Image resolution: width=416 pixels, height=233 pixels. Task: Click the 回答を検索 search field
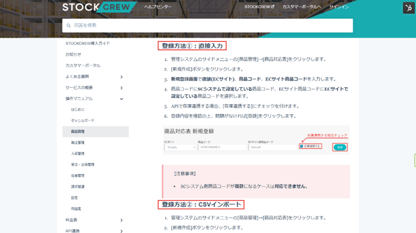coord(207,25)
